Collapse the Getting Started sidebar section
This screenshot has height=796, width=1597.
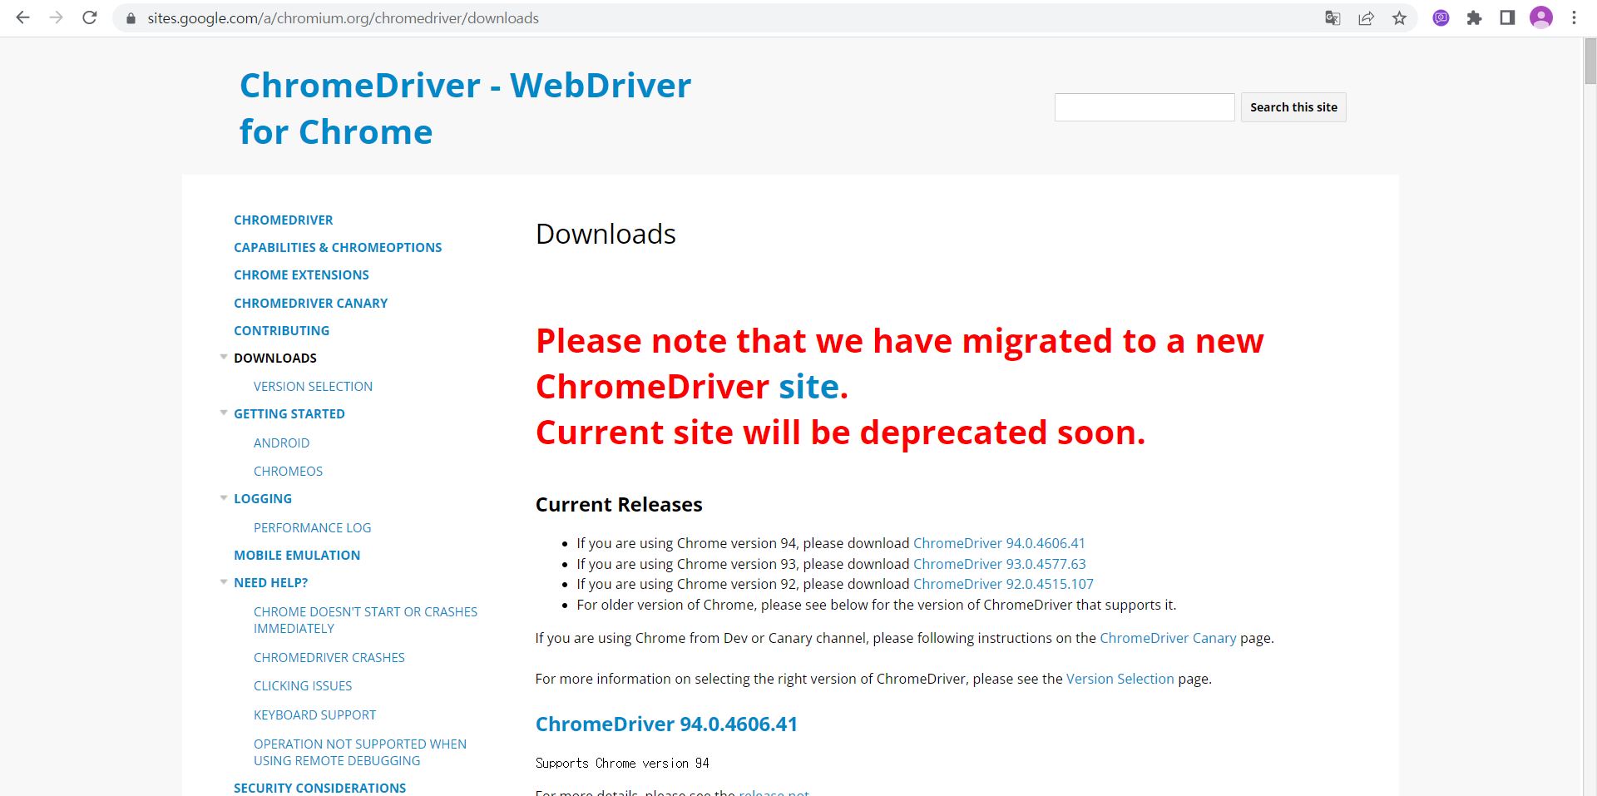tap(223, 413)
